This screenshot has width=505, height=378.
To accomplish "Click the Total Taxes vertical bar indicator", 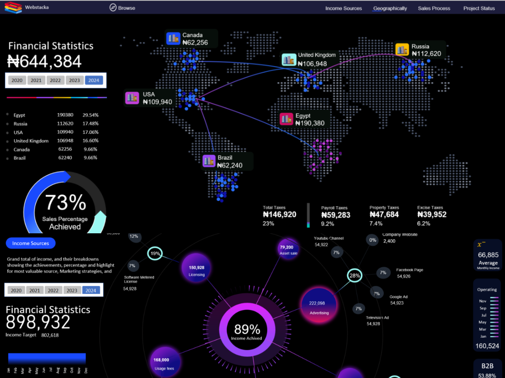I will pos(308,216).
